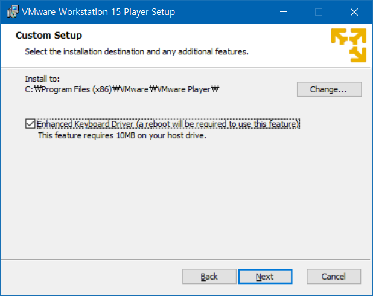Click the VMware installer title bar icon
Viewport: 373px width, 296px height.
pos(13,11)
